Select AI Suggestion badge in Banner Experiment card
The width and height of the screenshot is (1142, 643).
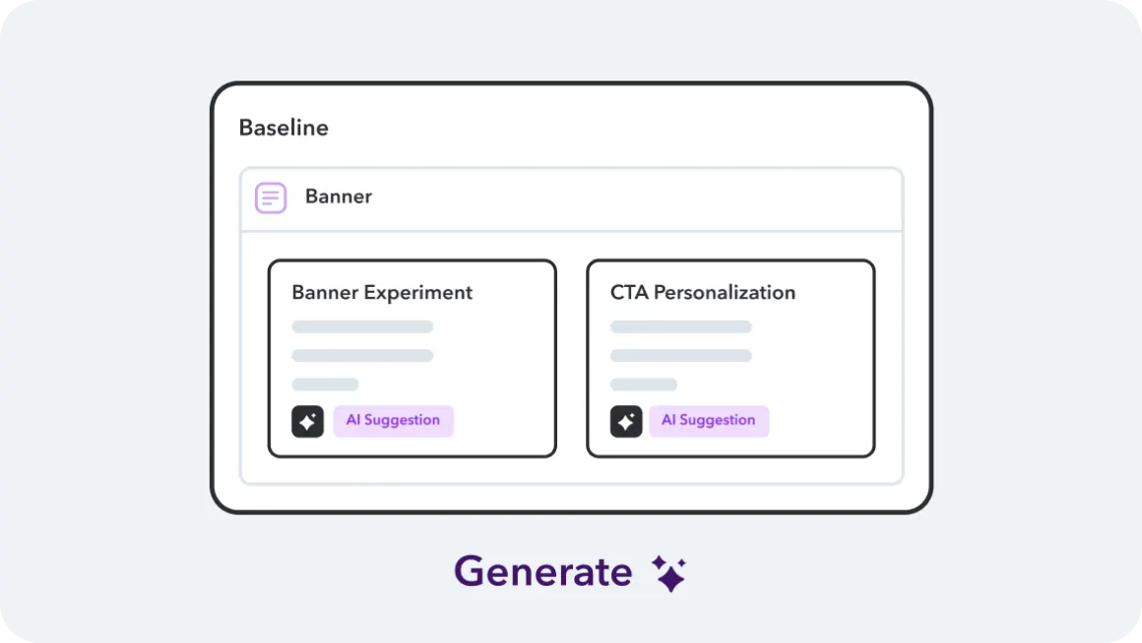[x=393, y=421]
